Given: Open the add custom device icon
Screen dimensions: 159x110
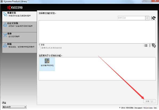Looking at the screenshot, I should point(154,45).
